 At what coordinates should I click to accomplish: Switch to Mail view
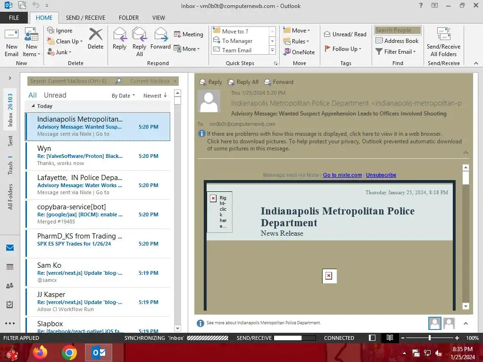pos(10,248)
